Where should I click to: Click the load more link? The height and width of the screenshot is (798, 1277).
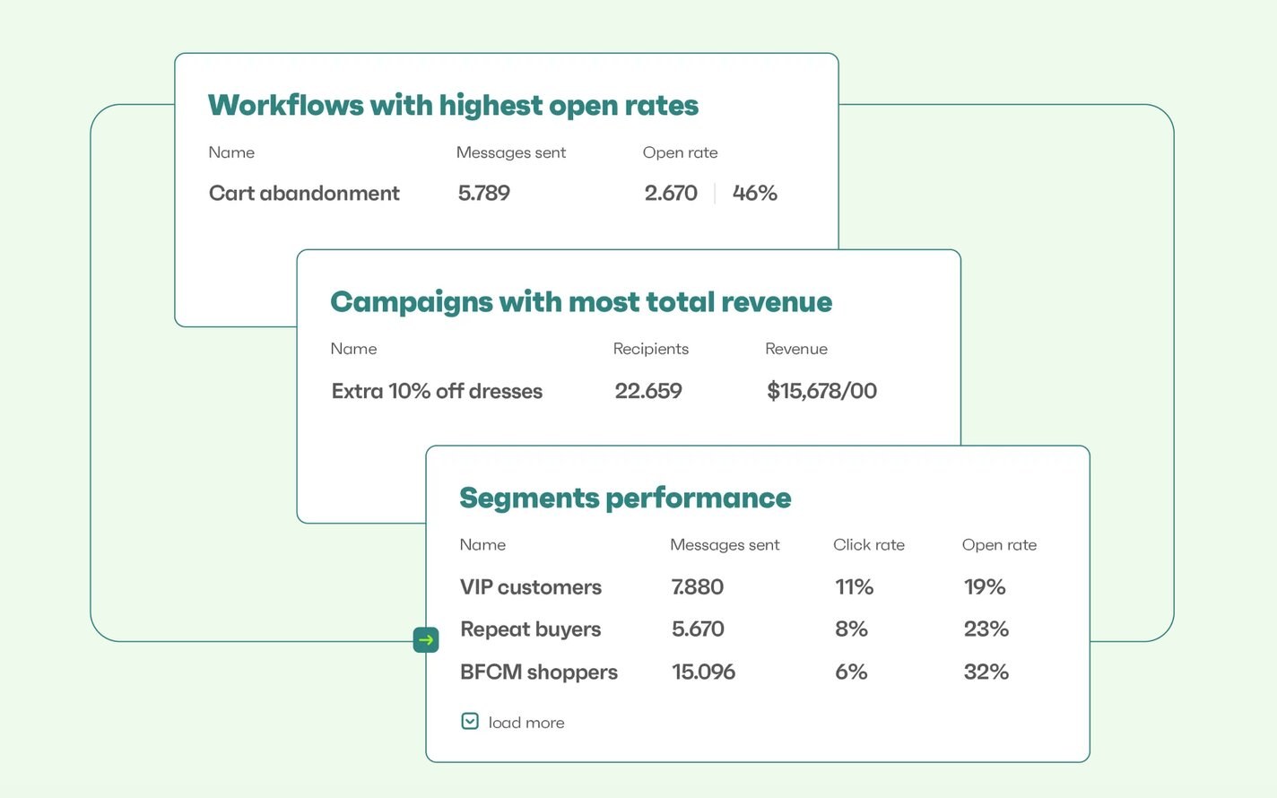pos(526,723)
